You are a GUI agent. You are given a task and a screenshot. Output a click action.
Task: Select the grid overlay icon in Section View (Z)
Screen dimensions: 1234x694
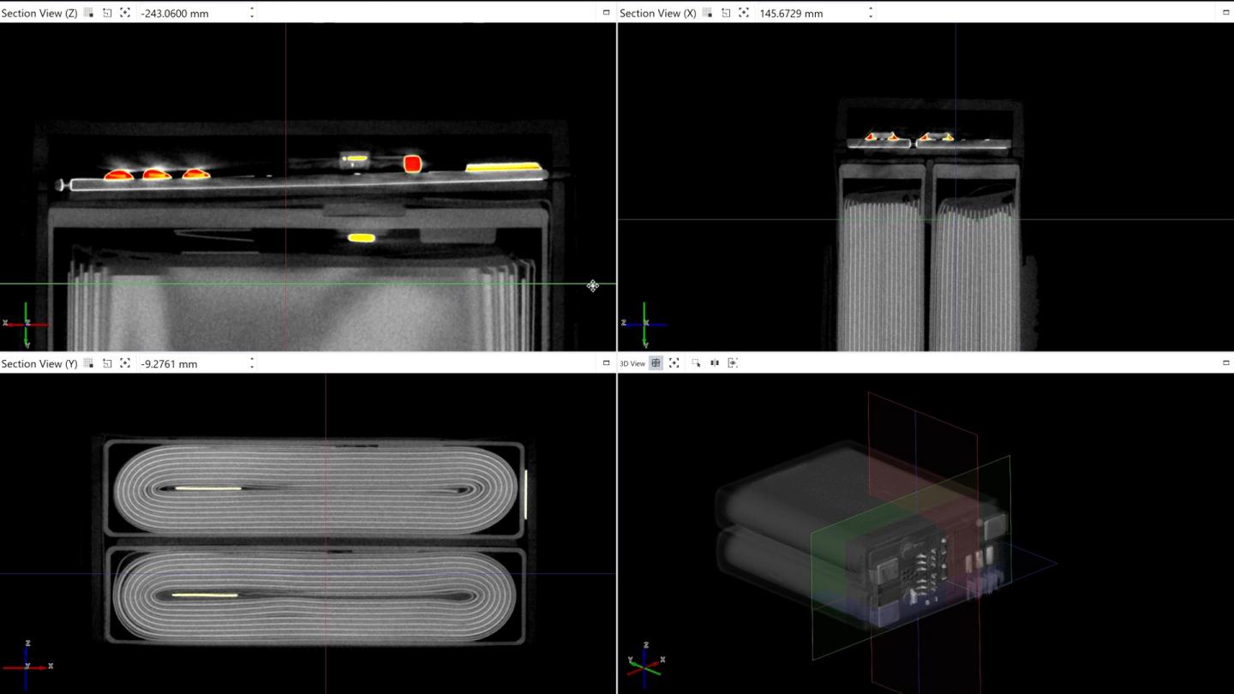click(x=88, y=13)
